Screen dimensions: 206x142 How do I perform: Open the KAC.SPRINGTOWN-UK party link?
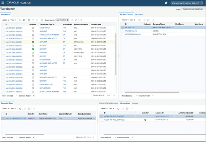(133, 34)
